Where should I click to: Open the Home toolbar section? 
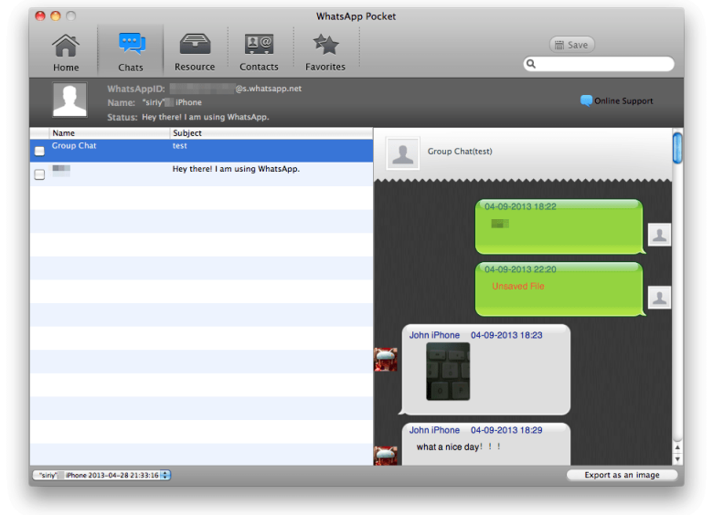click(65, 52)
